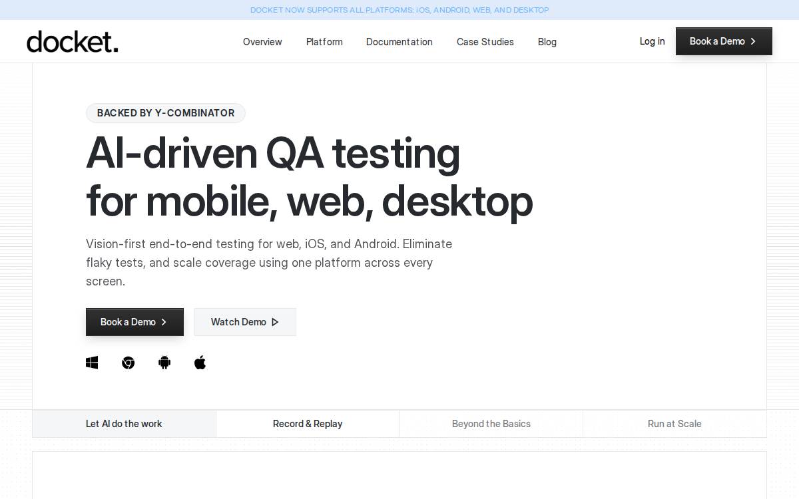Click the Chrome browser icon
This screenshot has height=499, width=799.
(x=129, y=363)
